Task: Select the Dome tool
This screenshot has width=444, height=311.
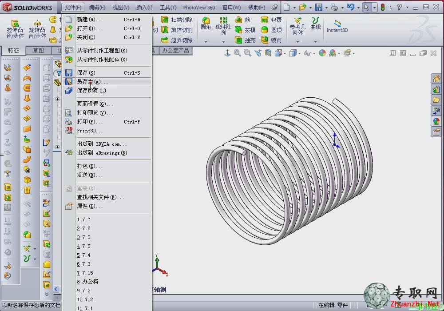Action: (x=271, y=30)
